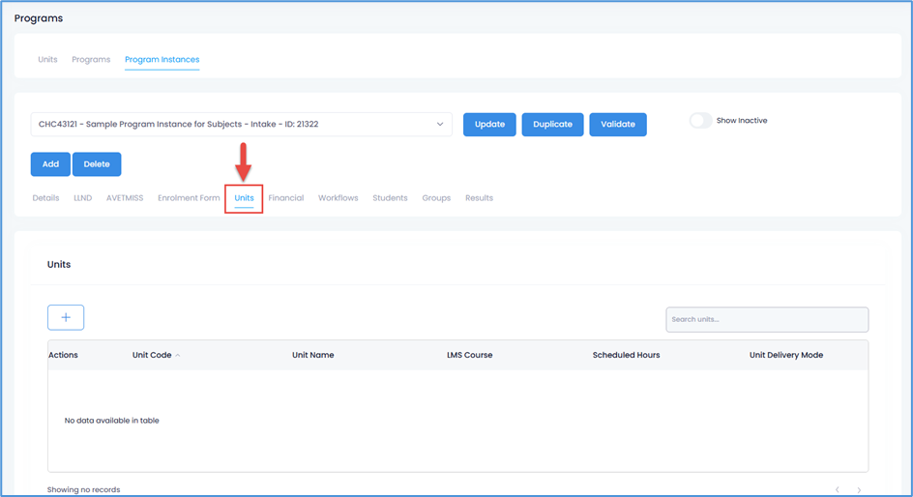Open the top Units tab
The height and width of the screenshot is (497, 913).
point(47,60)
